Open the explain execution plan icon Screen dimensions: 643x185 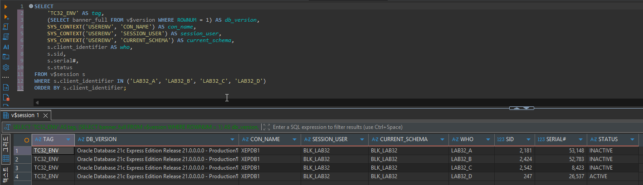6,37
